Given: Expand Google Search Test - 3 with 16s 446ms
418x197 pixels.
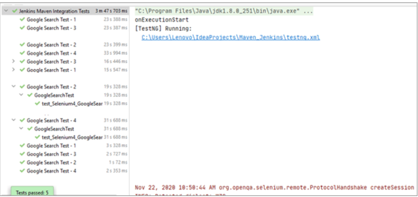Looking at the screenshot, I should (x=14, y=62).
